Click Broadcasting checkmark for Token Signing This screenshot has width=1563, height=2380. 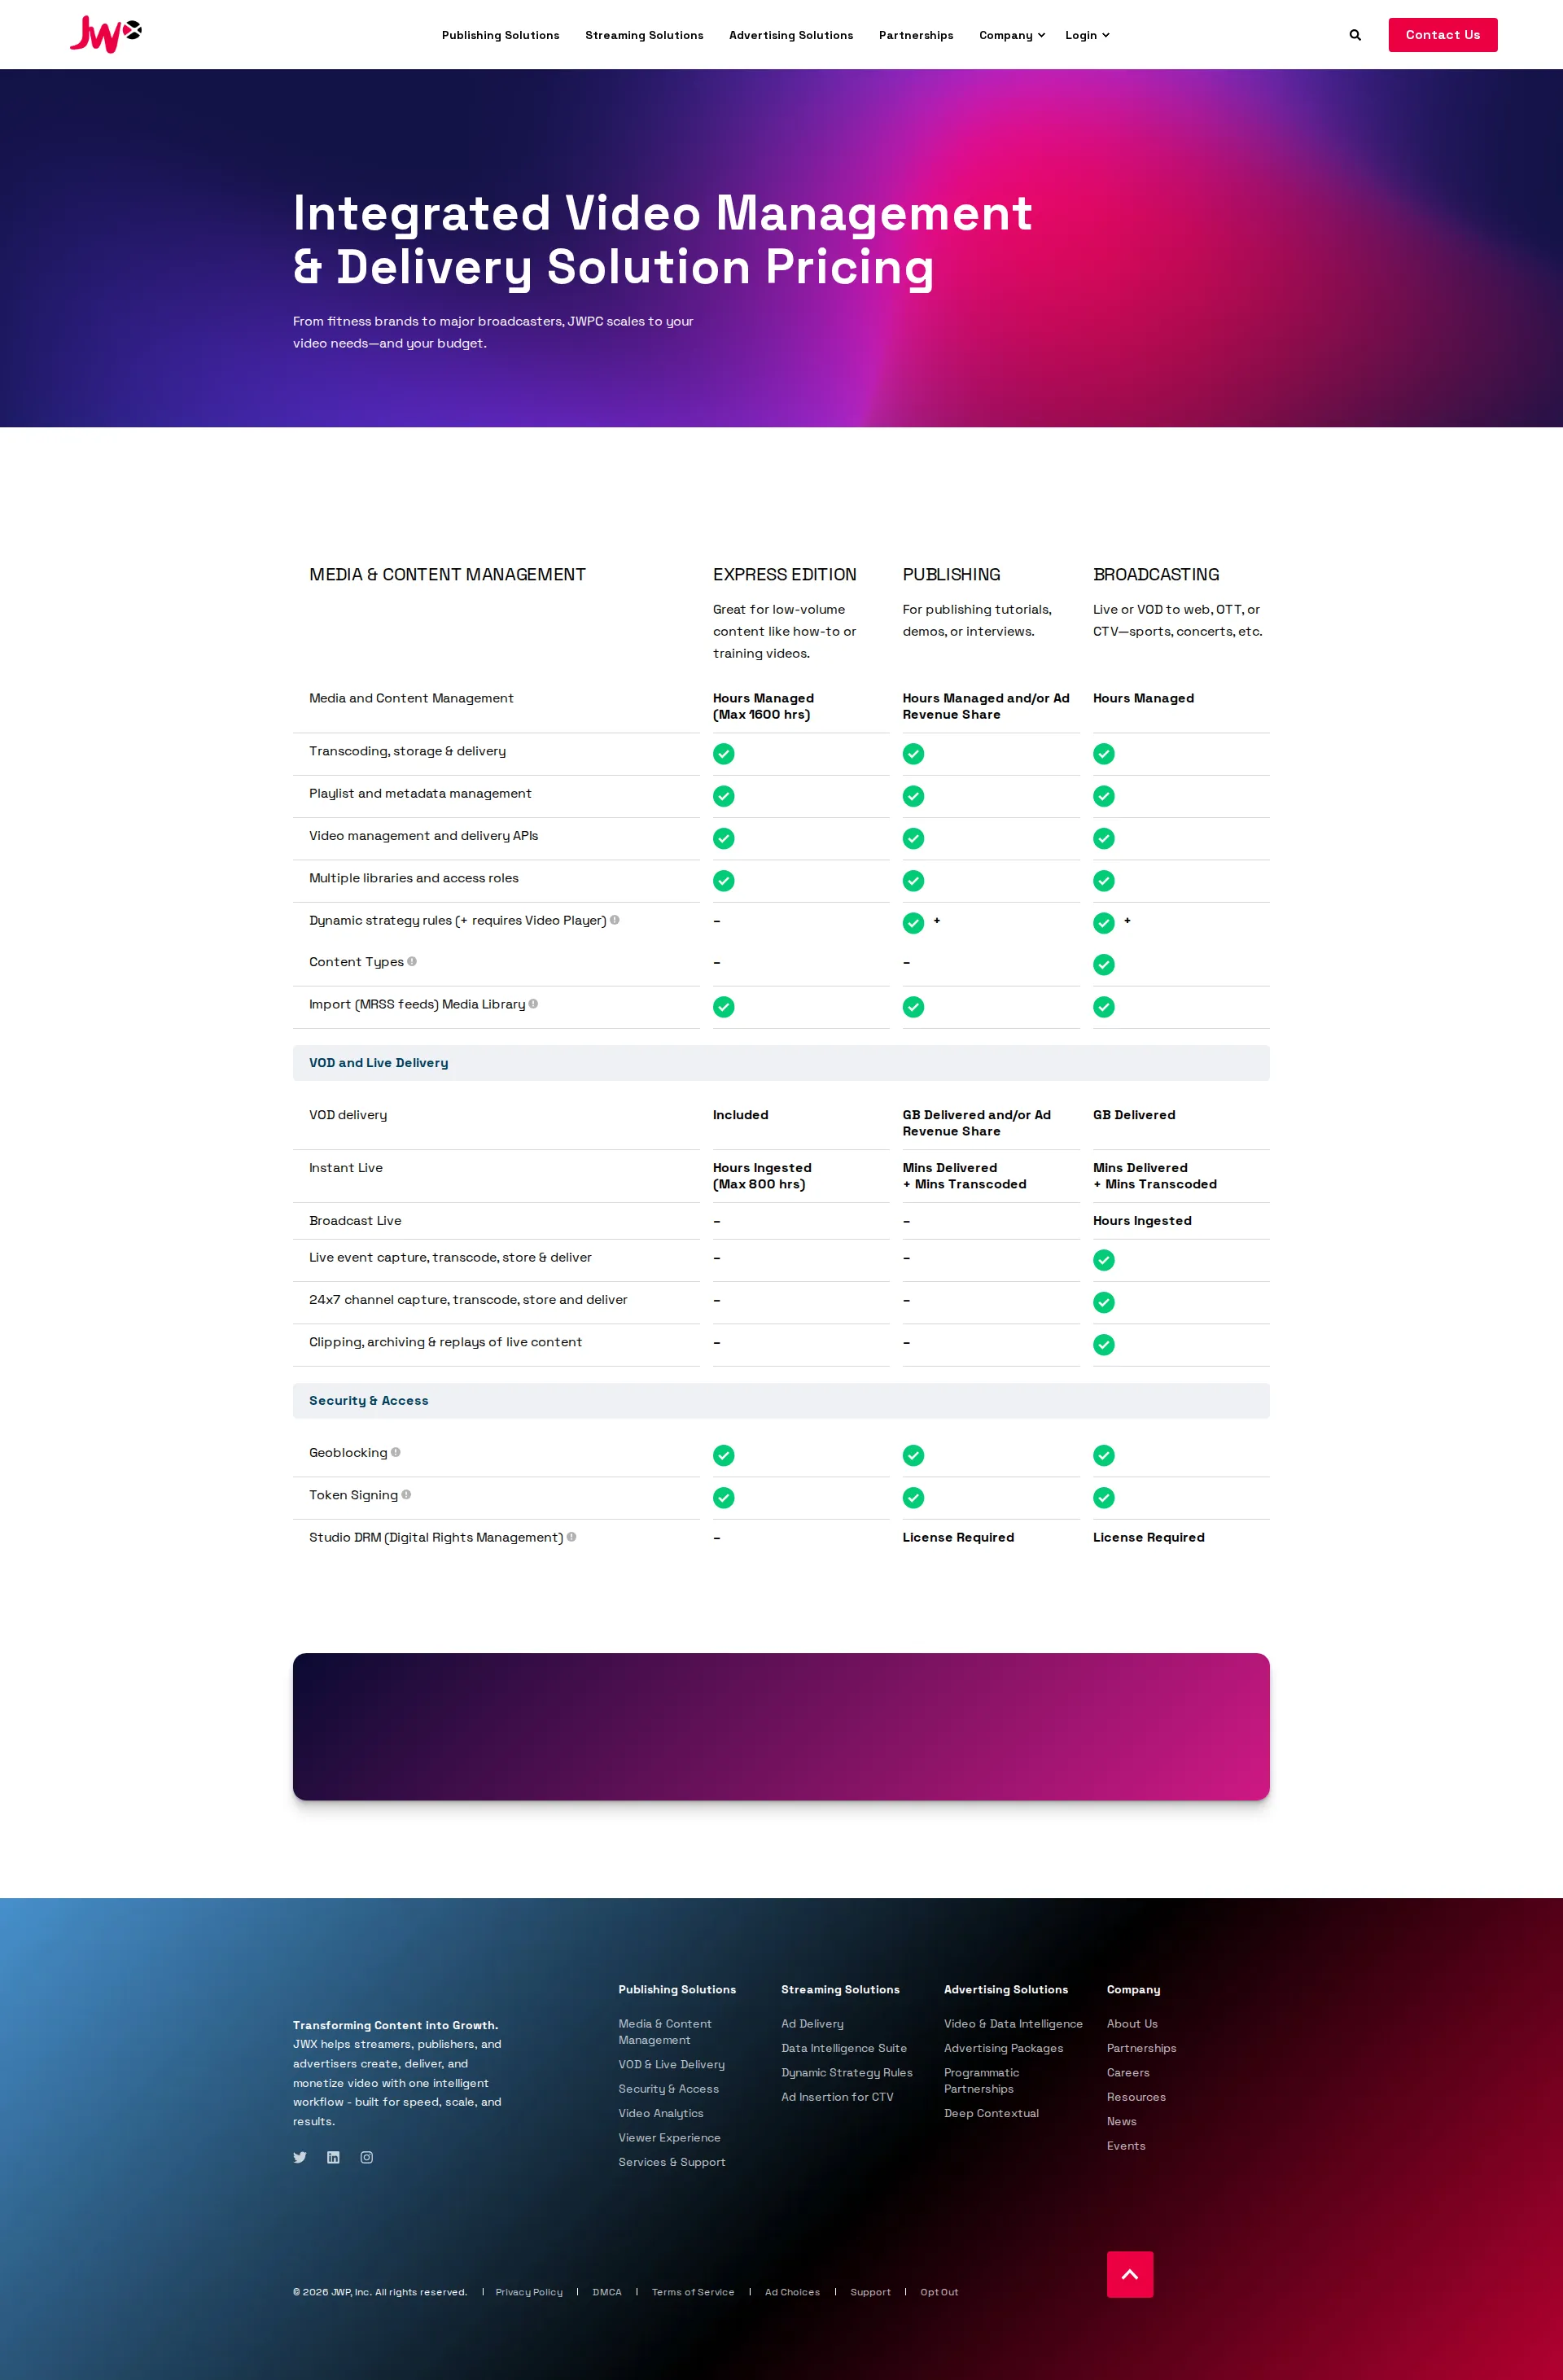tap(1104, 1498)
